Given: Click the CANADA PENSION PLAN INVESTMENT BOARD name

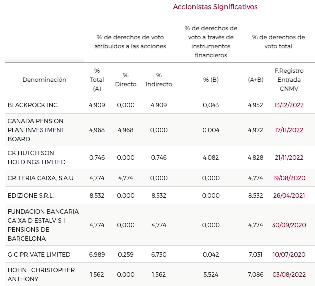Looking at the screenshot, I should [x=36, y=130].
